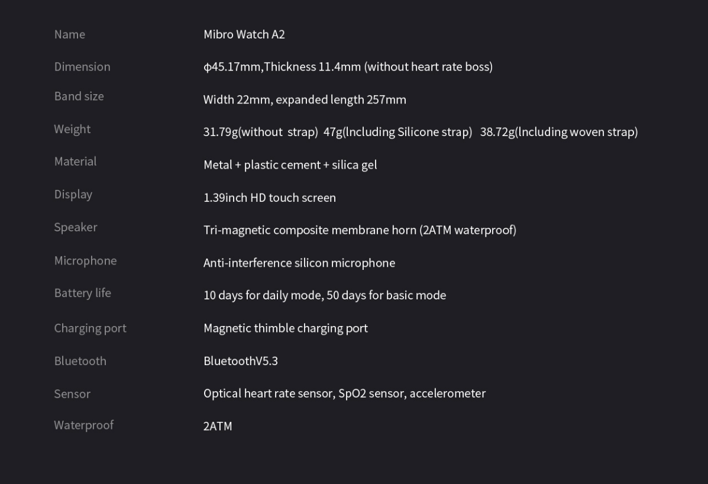Select the Dimension label

82,67
